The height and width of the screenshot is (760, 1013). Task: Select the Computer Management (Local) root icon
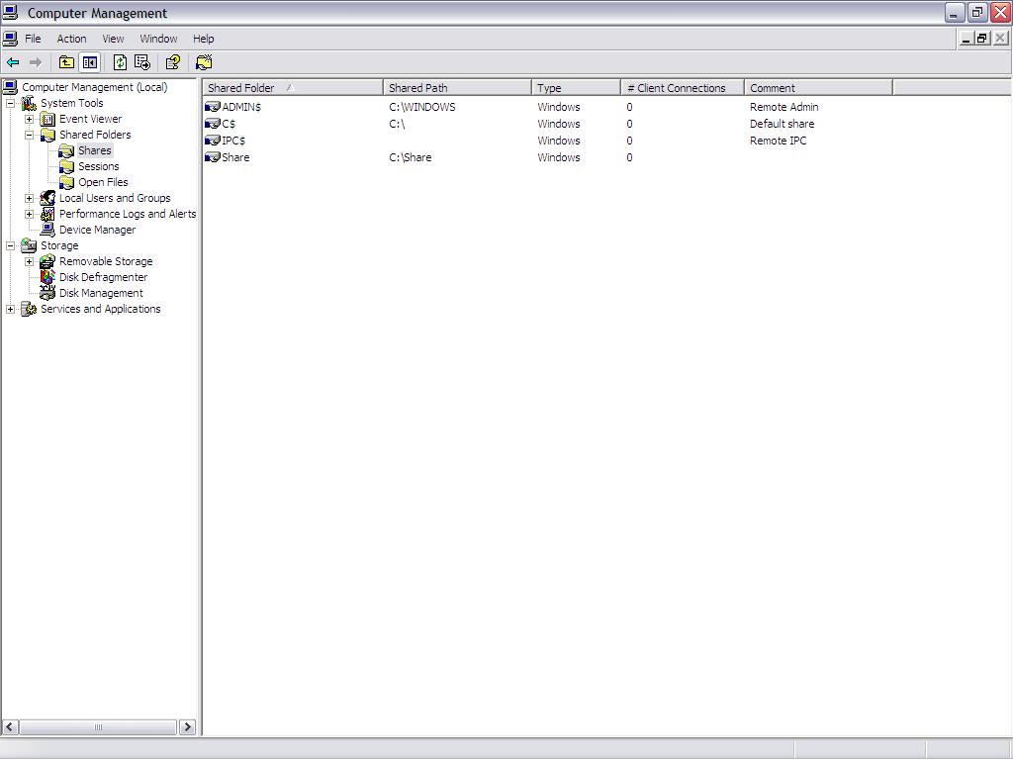coord(10,87)
